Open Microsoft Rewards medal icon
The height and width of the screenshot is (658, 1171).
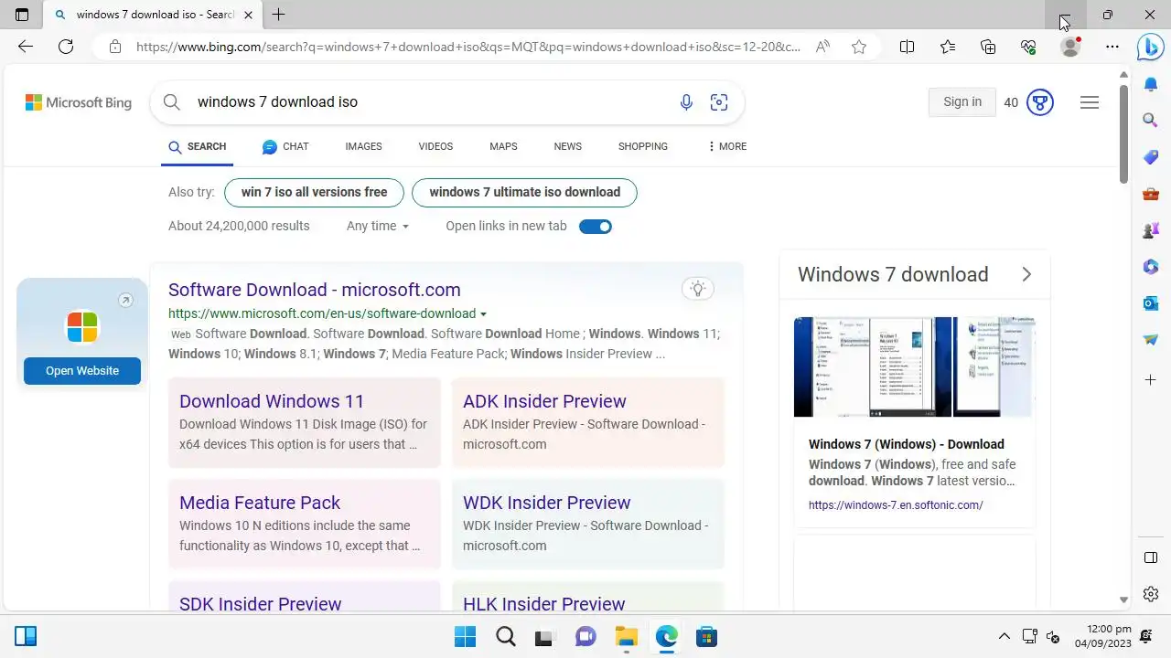[1039, 102]
